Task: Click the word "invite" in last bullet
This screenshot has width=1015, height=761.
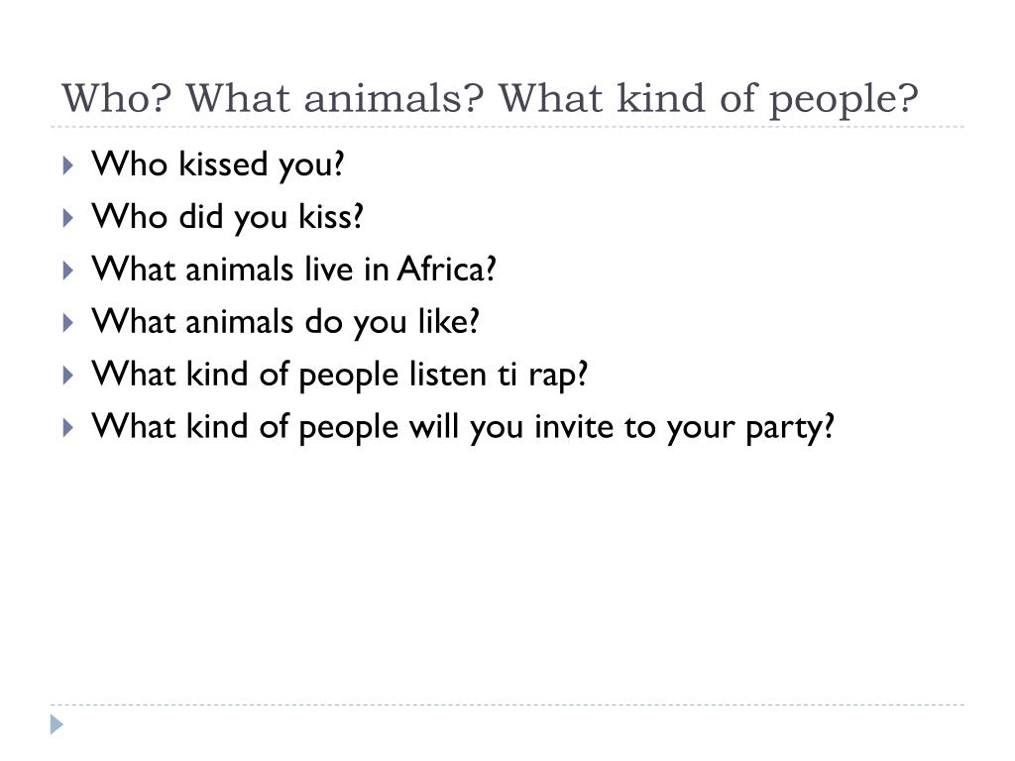Action: coord(573,426)
